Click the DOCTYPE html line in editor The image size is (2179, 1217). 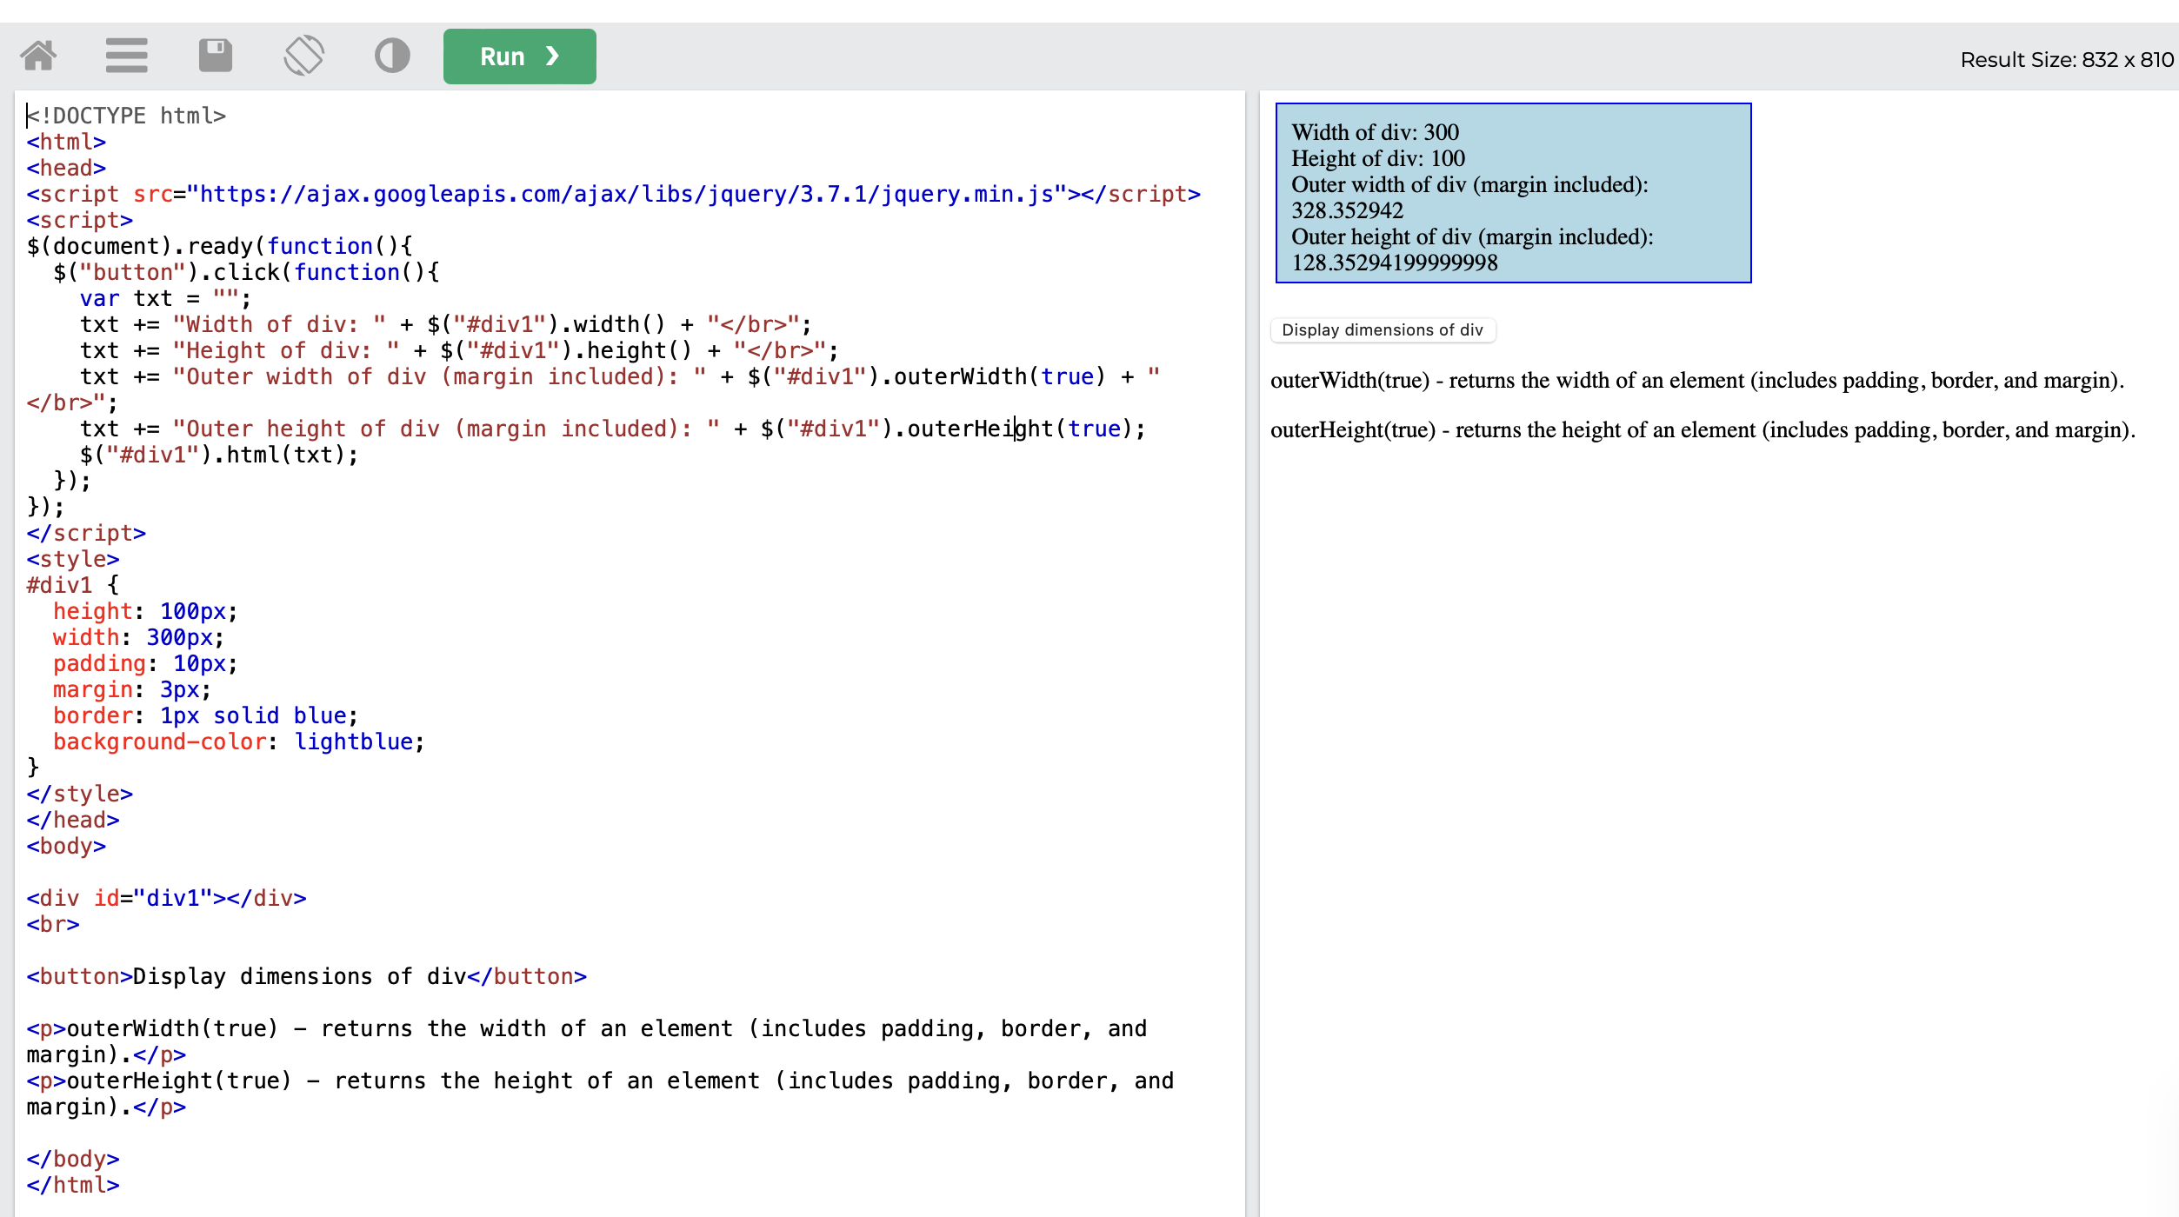point(127,116)
